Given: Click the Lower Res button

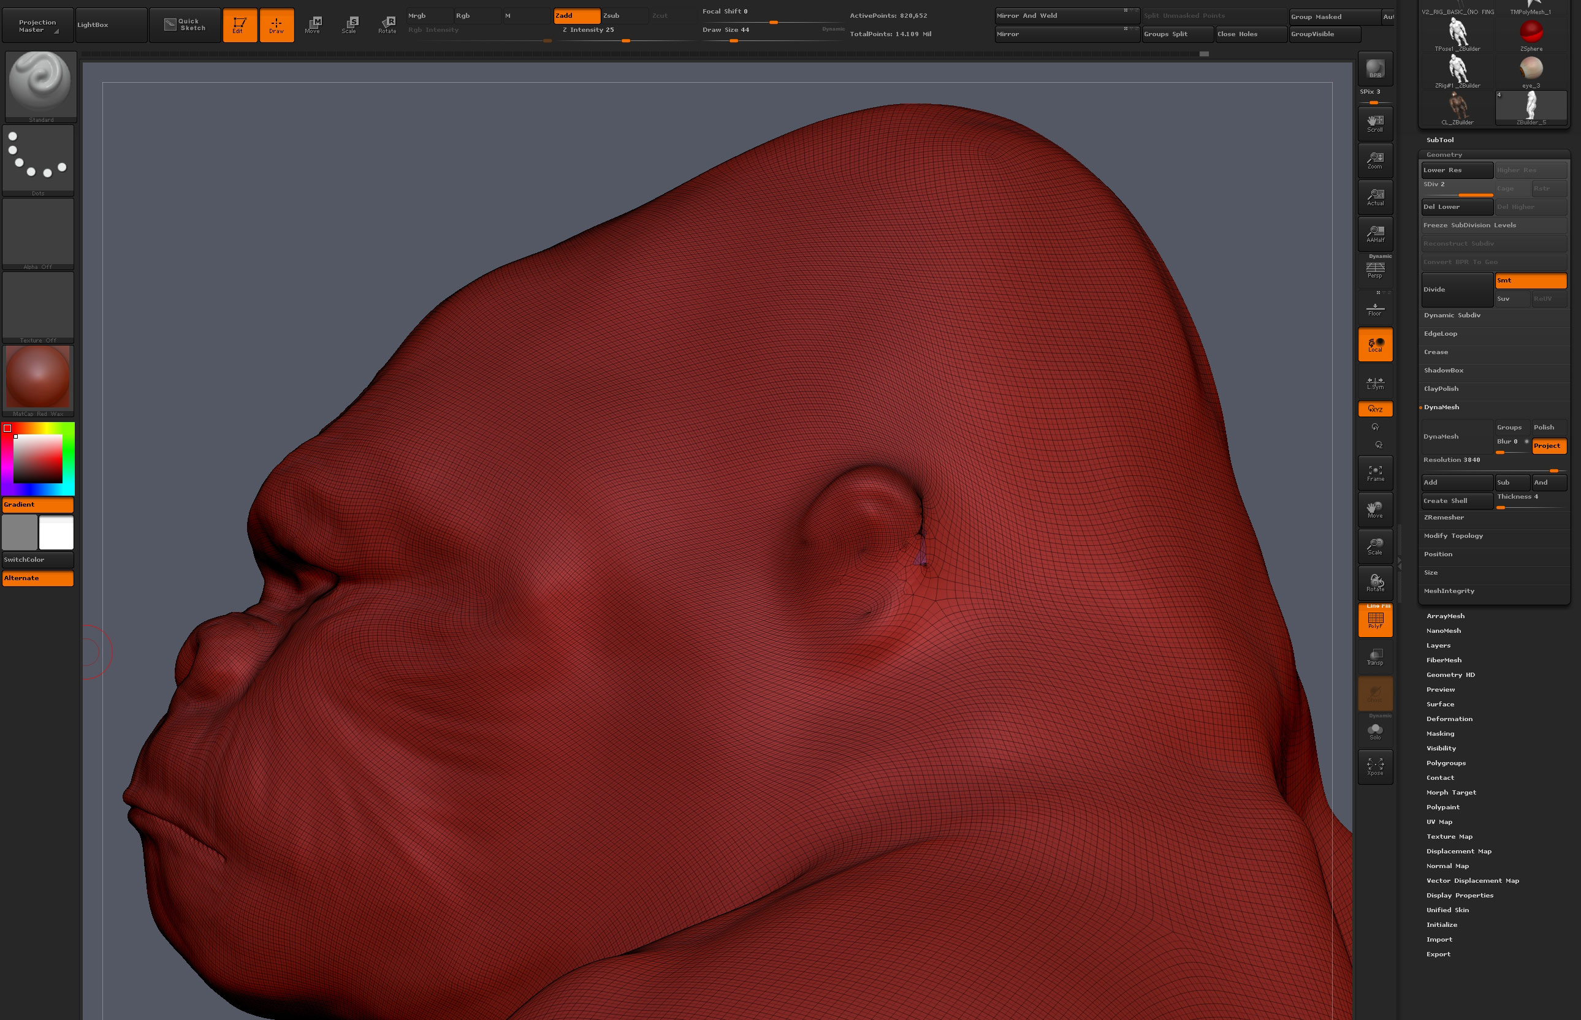Looking at the screenshot, I should (1457, 170).
